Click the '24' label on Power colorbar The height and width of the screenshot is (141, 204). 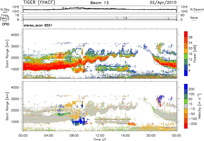(190, 43)
